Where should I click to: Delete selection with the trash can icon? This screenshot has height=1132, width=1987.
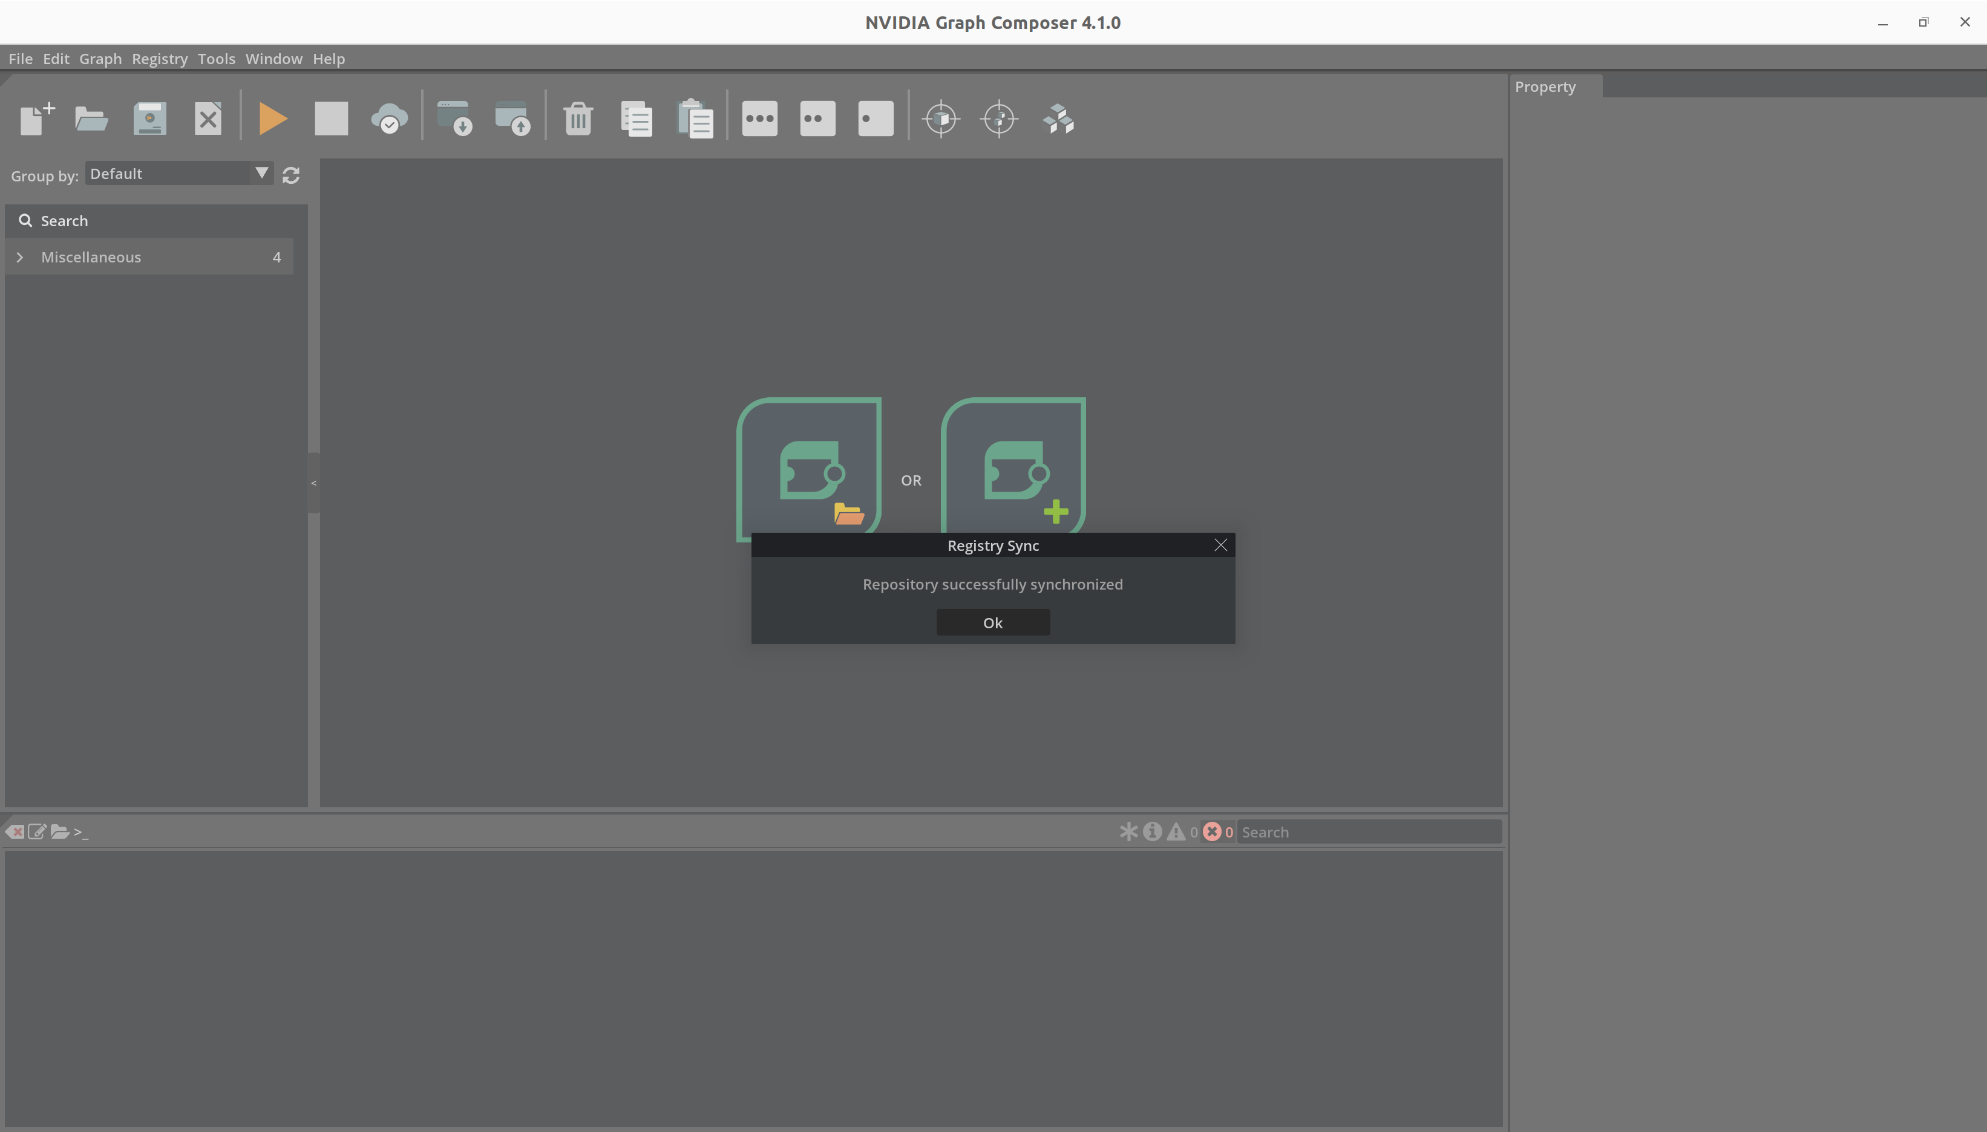[578, 118]
